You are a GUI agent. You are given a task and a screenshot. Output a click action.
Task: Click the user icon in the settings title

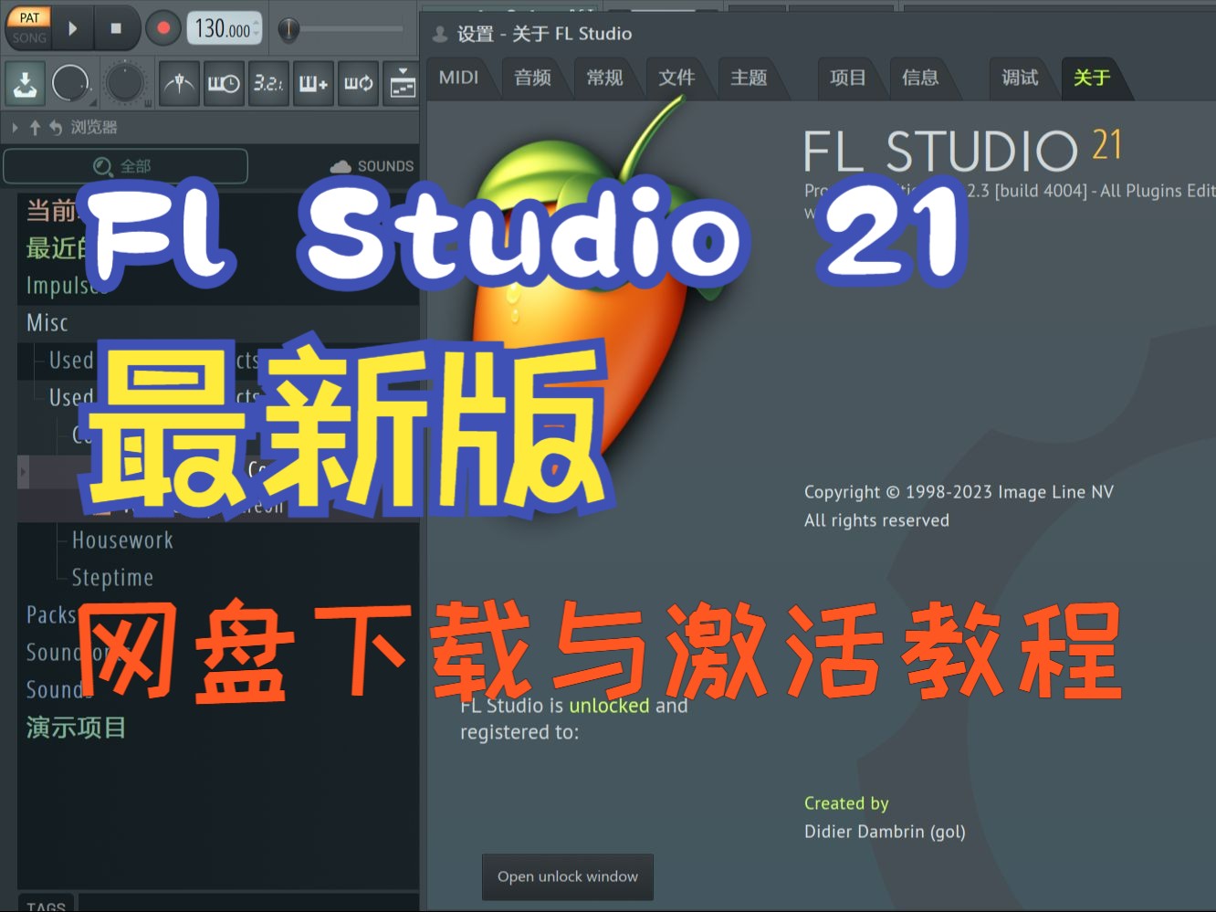click(439, 34)
